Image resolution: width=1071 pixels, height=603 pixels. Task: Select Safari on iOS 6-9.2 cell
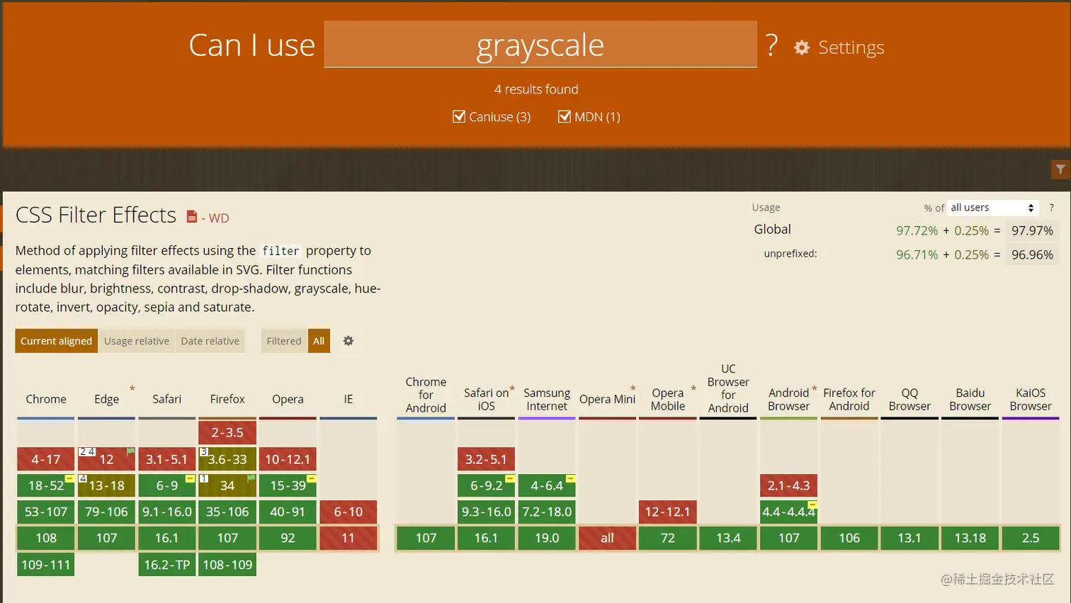pos(487,485)
